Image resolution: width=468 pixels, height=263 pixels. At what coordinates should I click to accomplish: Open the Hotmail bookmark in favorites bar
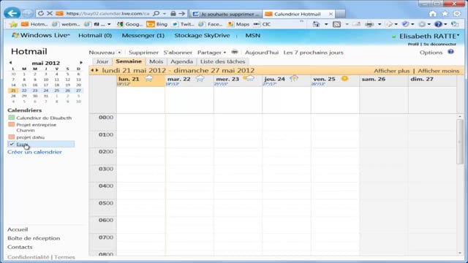pos(34,24)
